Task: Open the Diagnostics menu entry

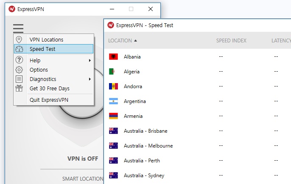Action: (53, 79)
